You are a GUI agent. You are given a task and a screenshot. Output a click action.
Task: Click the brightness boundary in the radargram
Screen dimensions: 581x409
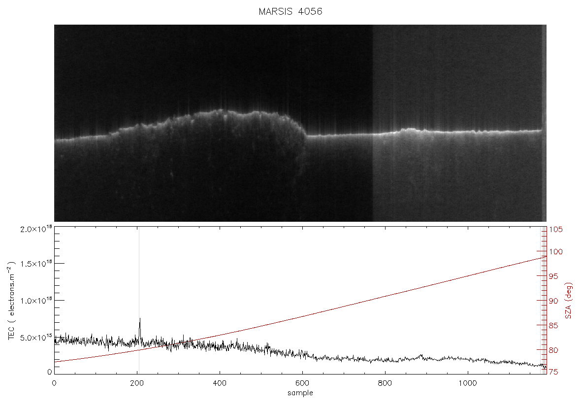click(372, 123)
